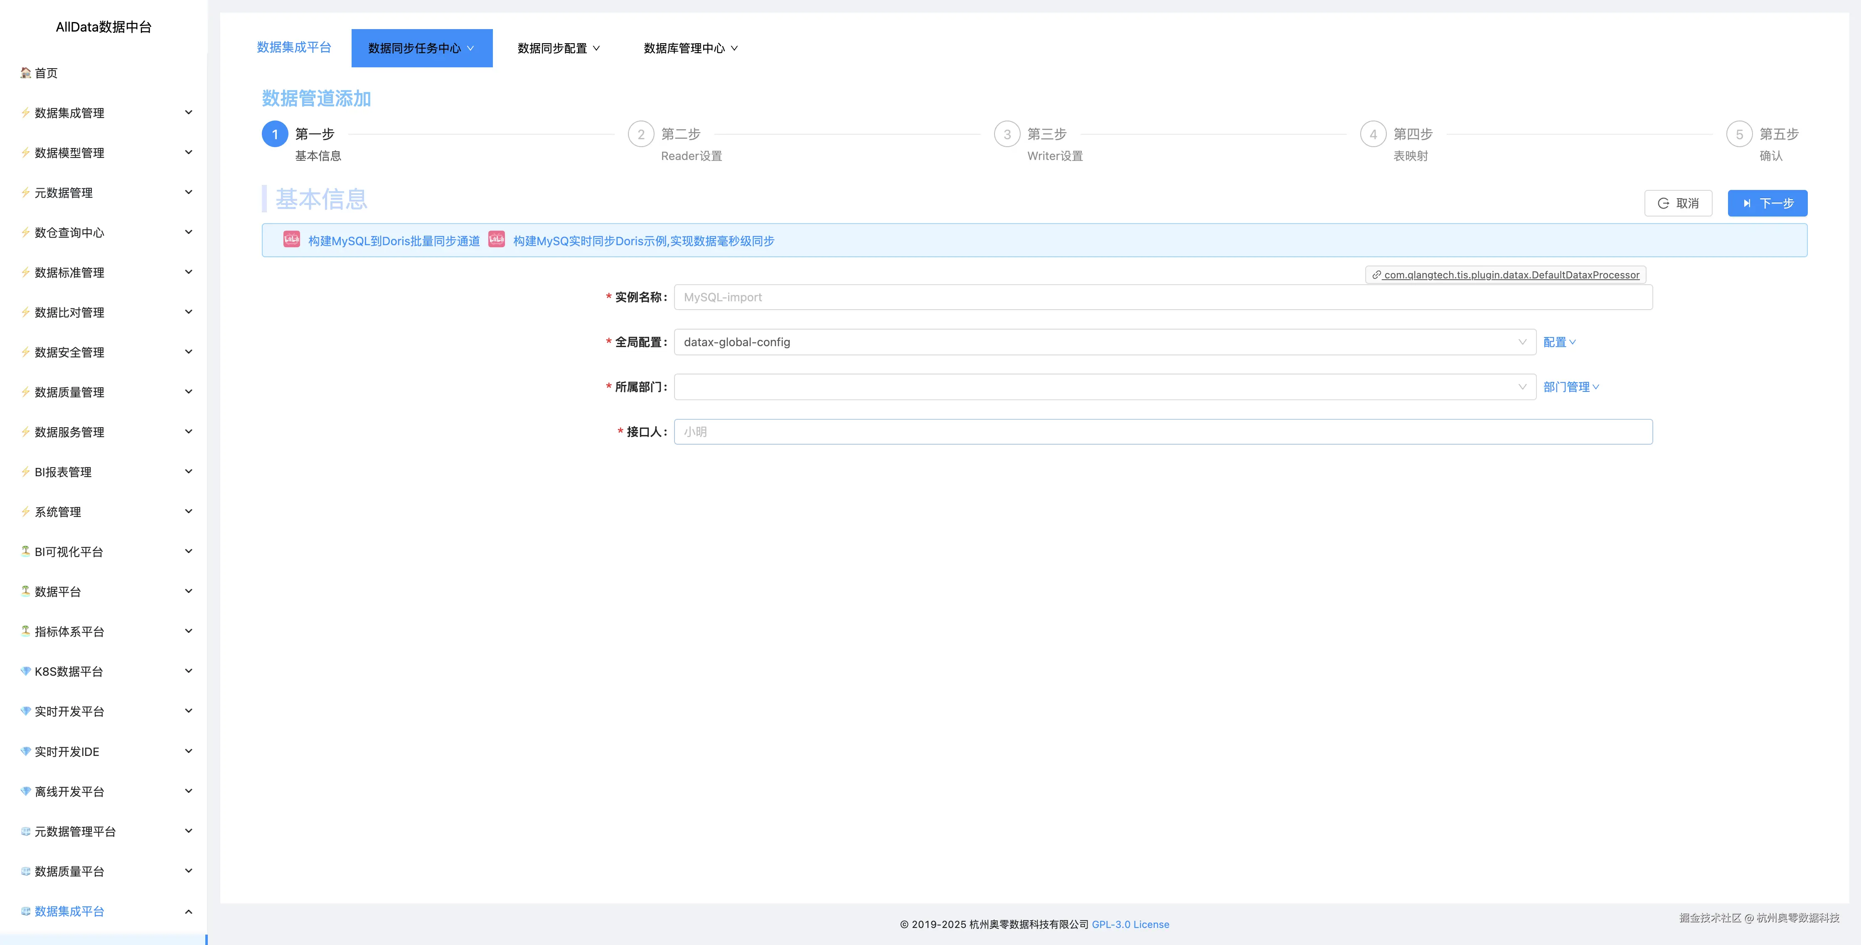
Task: Click the lightning icon beside 数据模型管理
Action: 24,153
